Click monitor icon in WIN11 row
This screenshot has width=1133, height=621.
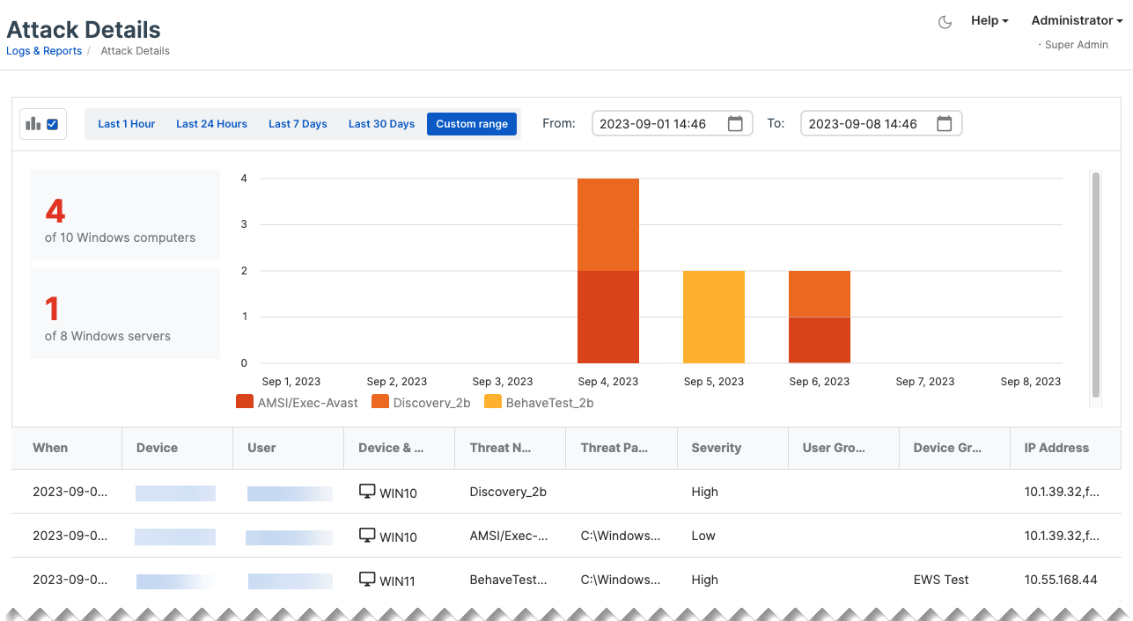click(367, 580)
